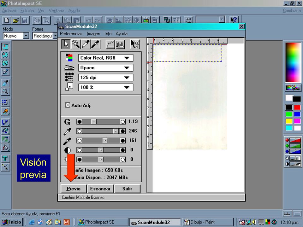Select the arrow pointer tool in ScanModule32

66,44
